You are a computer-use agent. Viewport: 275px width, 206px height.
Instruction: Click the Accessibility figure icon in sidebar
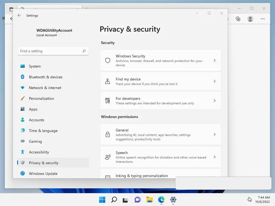23,152
